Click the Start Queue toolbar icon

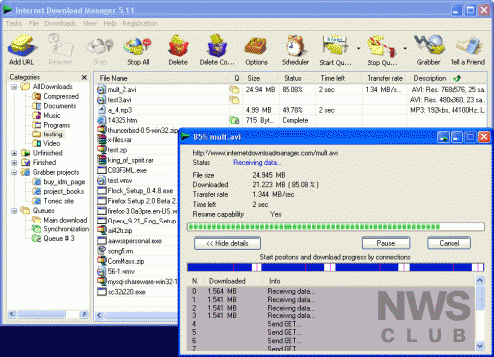tap(335, 49)
